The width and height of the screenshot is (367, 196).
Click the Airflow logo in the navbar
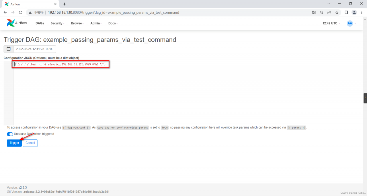point(17,23)
